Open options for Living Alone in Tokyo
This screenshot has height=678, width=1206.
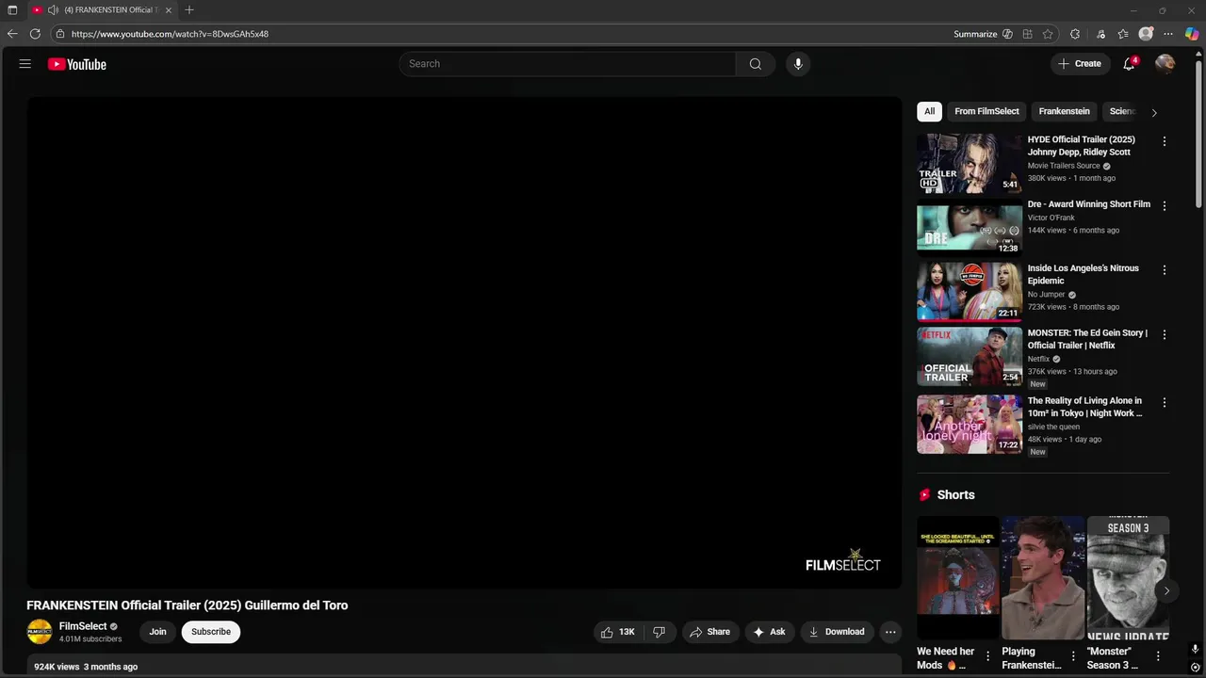coord(1164,402)
